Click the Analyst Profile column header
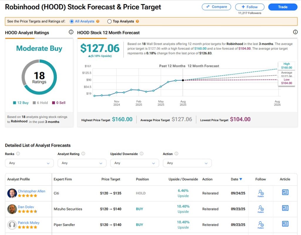 pyautogui.click(x=18, y=179)
